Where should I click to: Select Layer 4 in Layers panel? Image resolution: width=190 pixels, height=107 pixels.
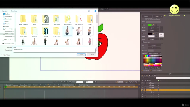(x=153, y=88)
